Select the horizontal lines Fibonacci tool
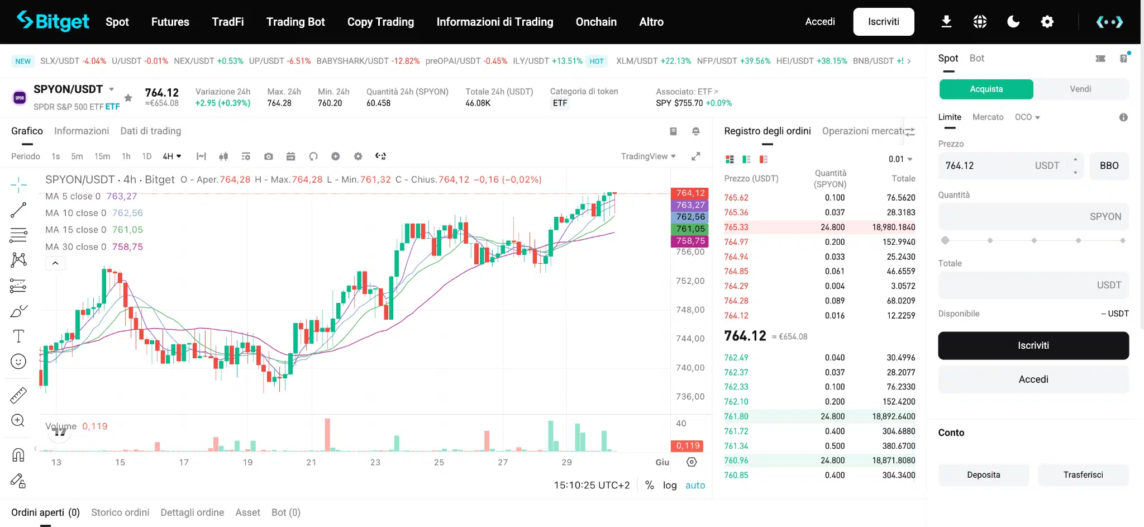 [18, 235]
